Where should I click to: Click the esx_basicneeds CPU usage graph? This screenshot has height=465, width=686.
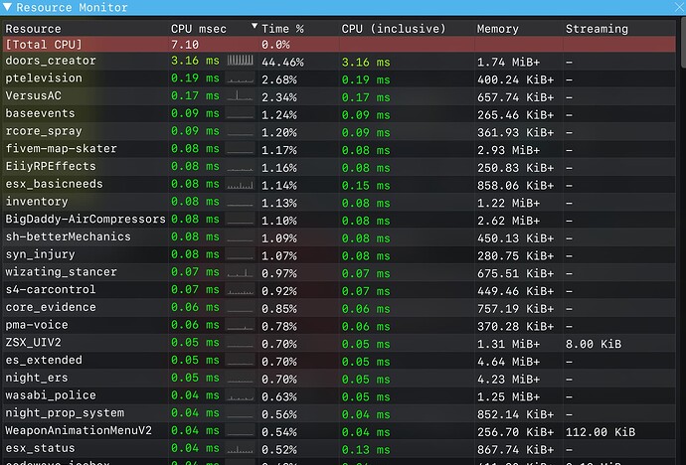pos(241,184)
